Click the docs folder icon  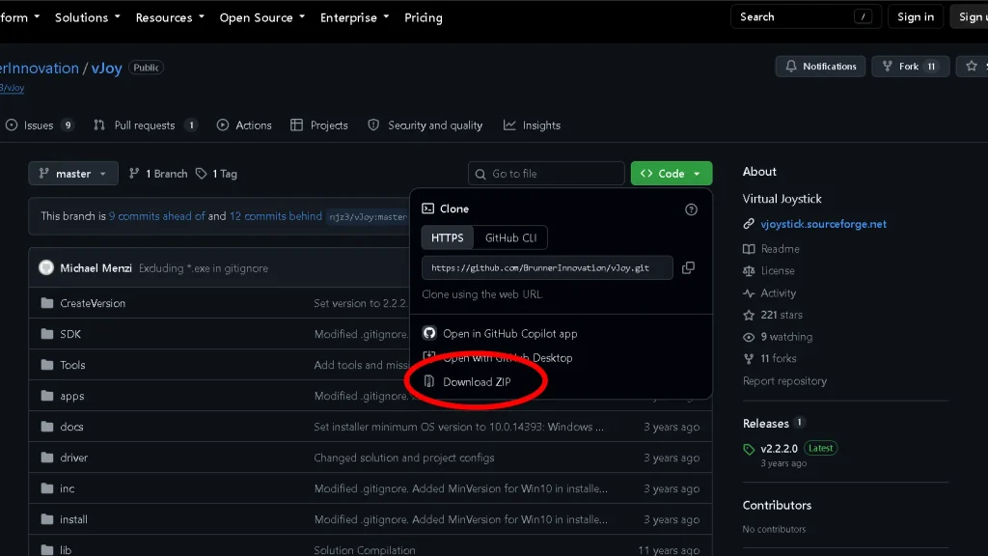[x=47, y=427]
